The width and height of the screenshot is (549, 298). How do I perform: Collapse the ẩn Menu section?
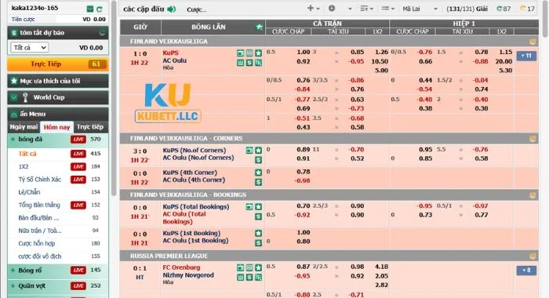(58, 114)
